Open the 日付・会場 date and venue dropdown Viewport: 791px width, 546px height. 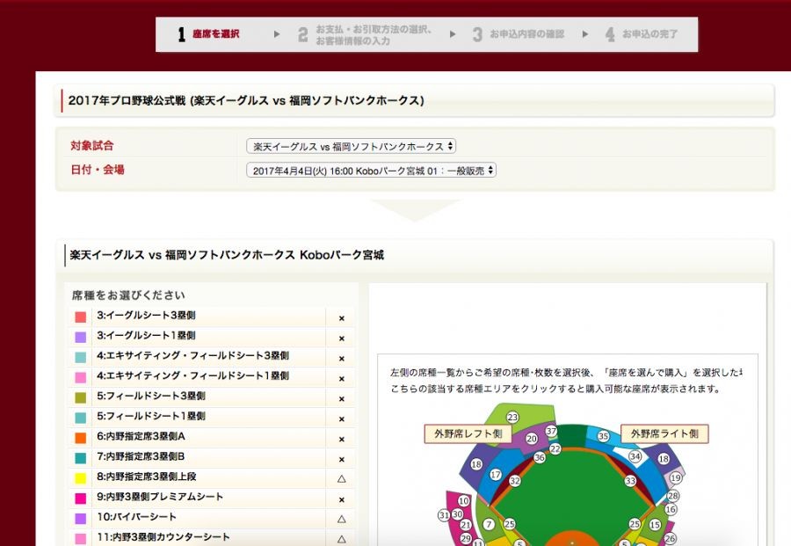tap(371, 171)
